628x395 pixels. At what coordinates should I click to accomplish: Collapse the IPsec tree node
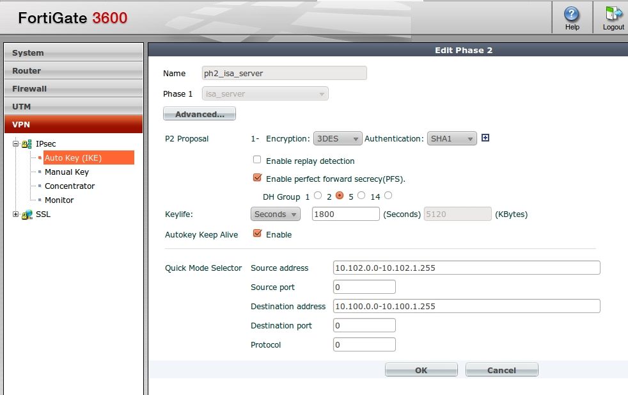[15, 143]
